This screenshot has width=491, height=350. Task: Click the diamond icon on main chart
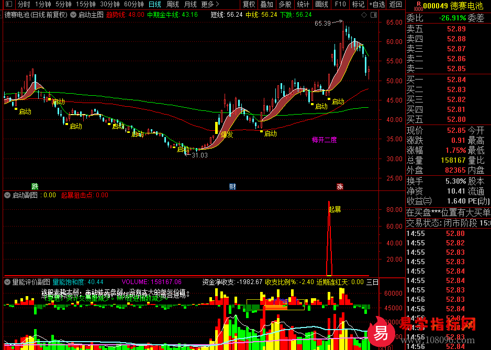coord(364,15)
